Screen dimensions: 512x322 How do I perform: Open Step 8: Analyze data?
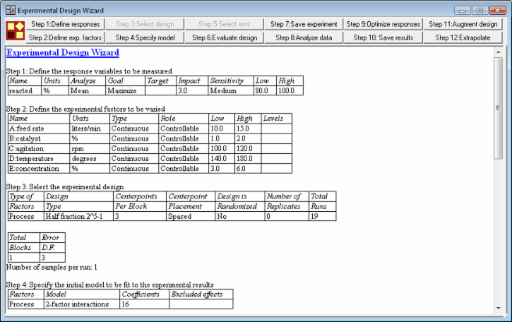[303, 37]
